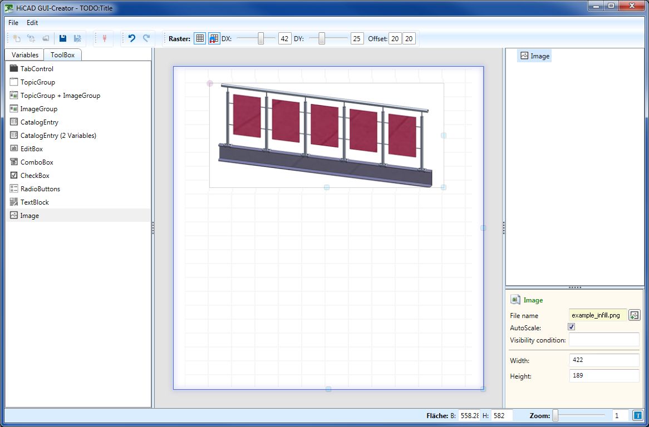Select the CheckBox toolbox entry
This screenshot has width=649, height=427.
(x=35, y=176)
